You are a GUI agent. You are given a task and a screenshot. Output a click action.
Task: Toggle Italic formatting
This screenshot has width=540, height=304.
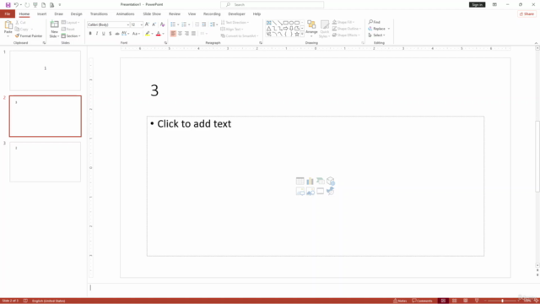[97, 34]
